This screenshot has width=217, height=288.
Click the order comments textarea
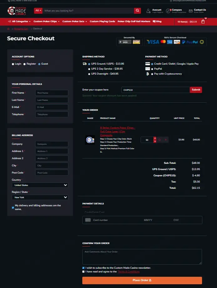(142, 257)
